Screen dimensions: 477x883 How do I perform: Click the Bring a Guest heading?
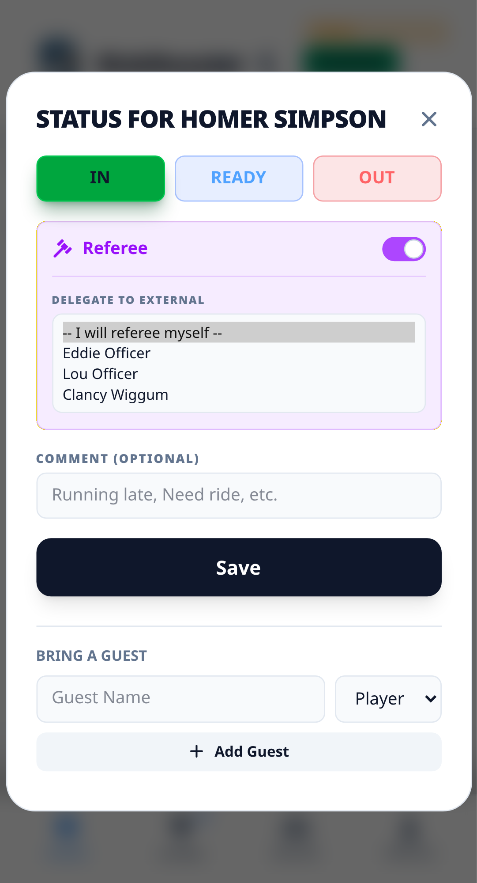click(91, 656)
